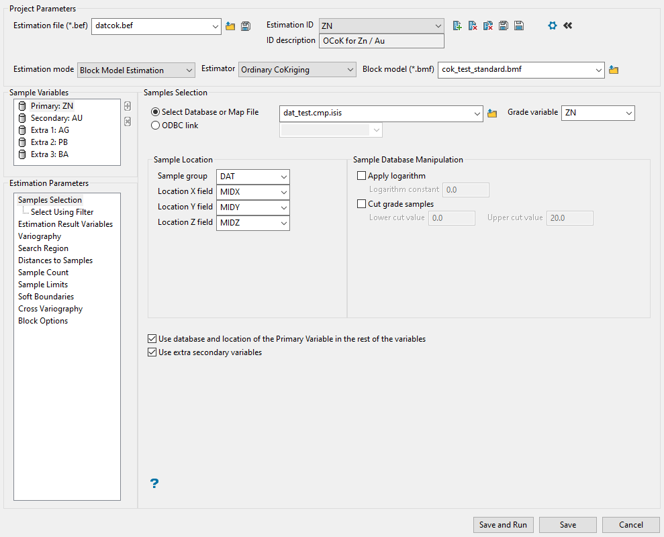Select Cross Variography parameter section

(x=50, y=309)
